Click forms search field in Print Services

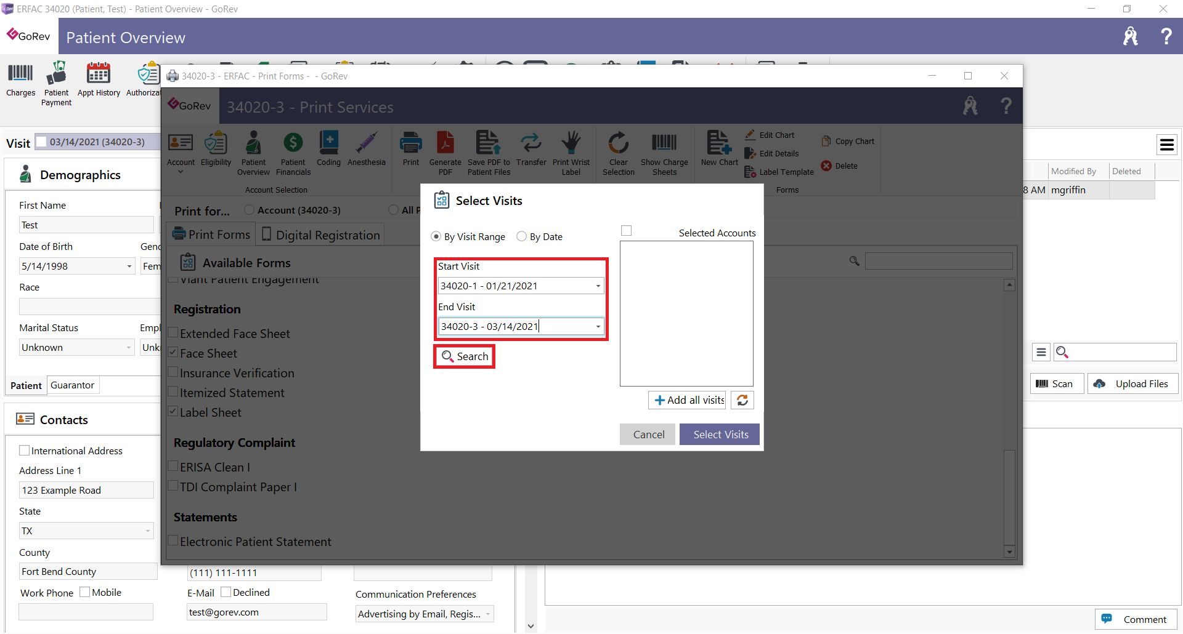tap(938, 261)
